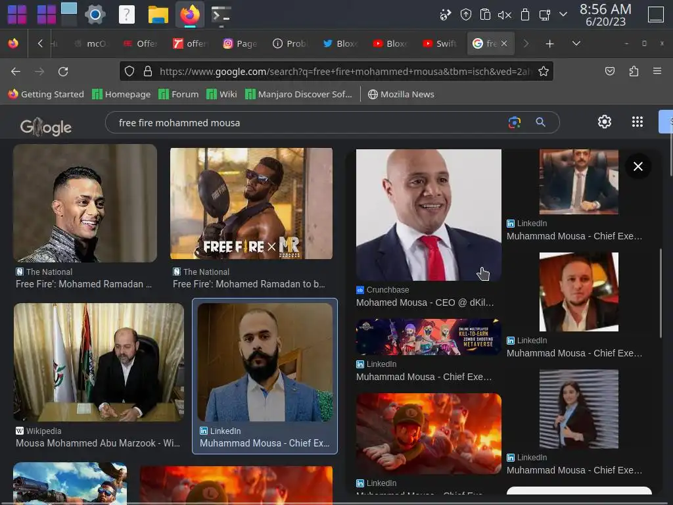Switch to the Page Instagram tab

click(241, 43)
